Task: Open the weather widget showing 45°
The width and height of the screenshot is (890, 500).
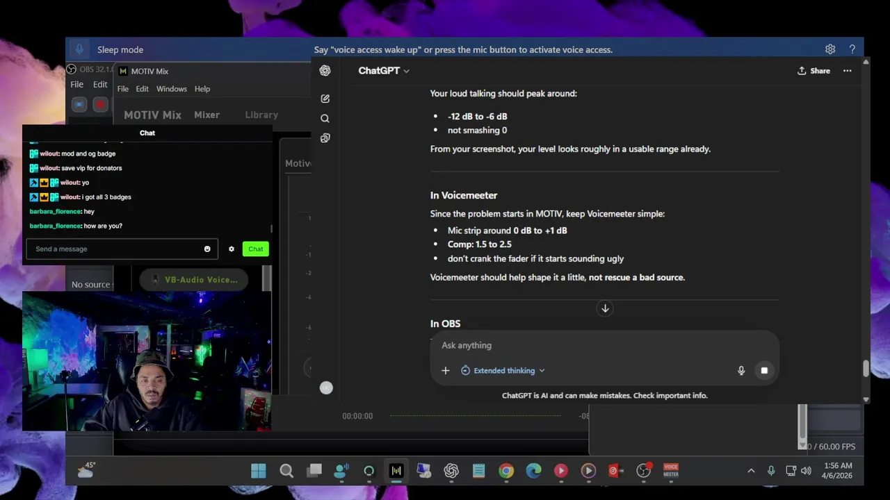Action: click(87, 471)
